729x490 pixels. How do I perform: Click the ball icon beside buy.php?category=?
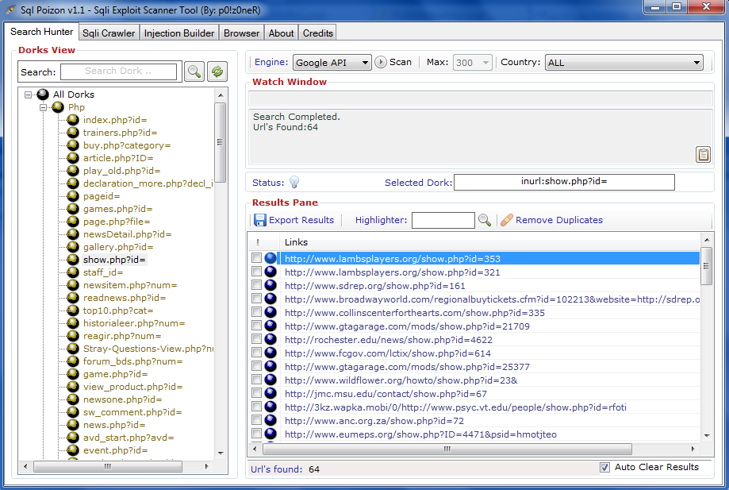tap(72, 145)
